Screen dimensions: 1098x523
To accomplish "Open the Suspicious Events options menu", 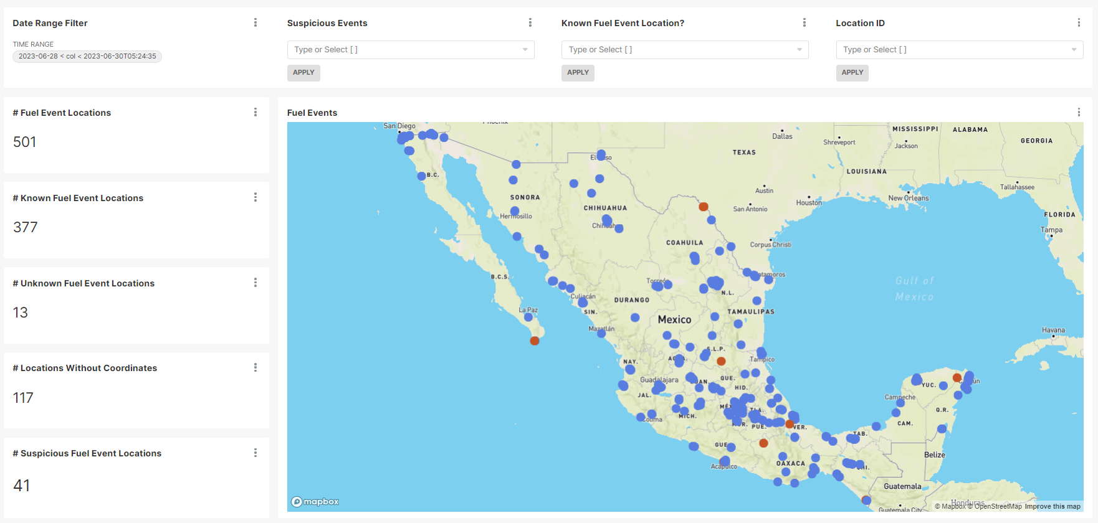I will point(530,23).
